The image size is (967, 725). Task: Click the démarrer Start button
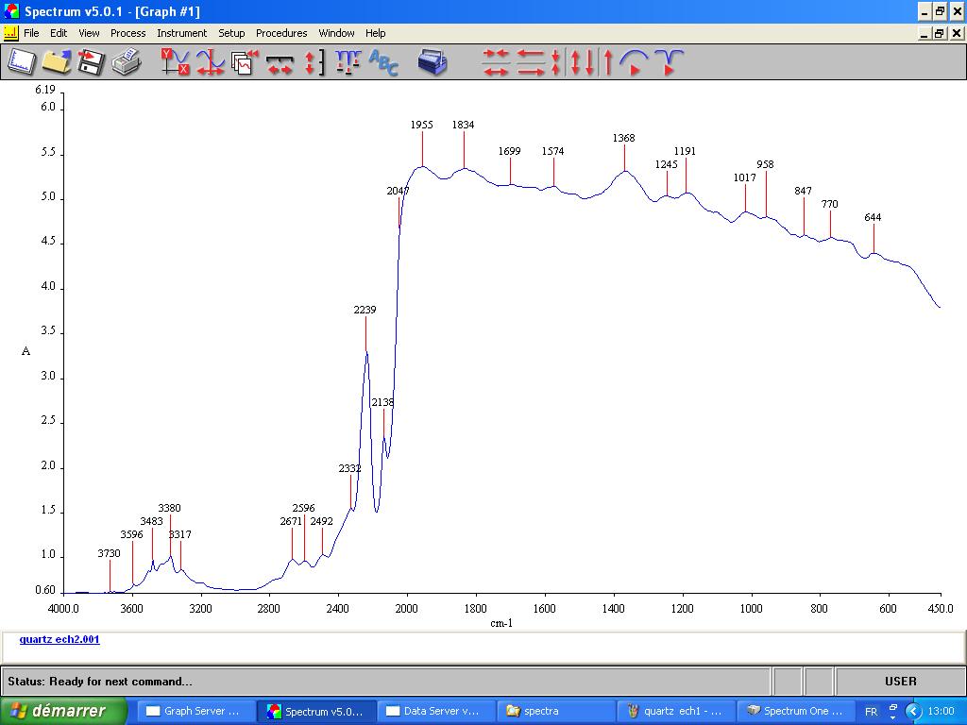click(x=64, y=711)
